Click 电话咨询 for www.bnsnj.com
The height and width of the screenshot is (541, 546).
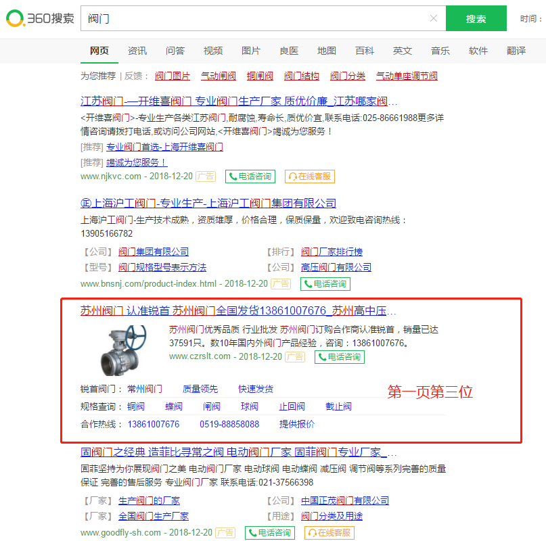(x=325, y=284)
